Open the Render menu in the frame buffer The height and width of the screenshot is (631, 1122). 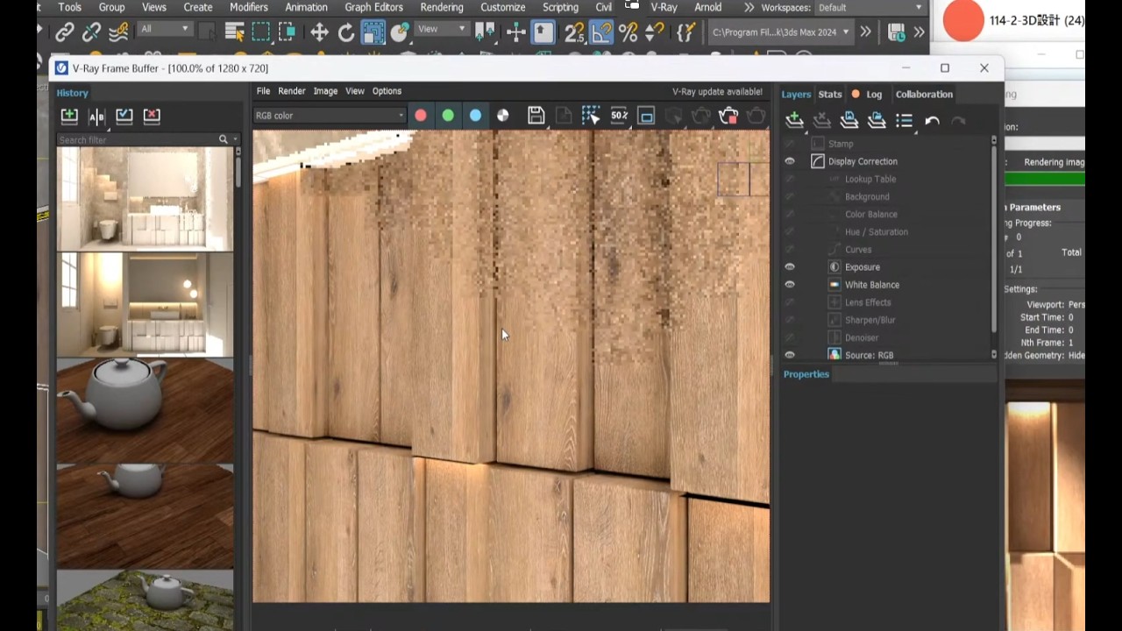(292, 91)
